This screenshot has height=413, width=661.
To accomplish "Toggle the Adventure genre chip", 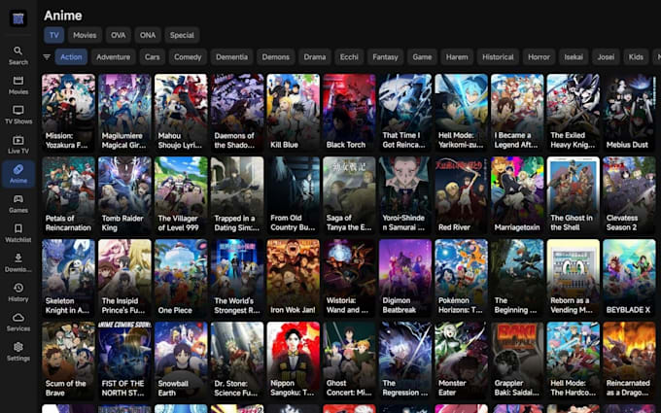I will (114, 57).
